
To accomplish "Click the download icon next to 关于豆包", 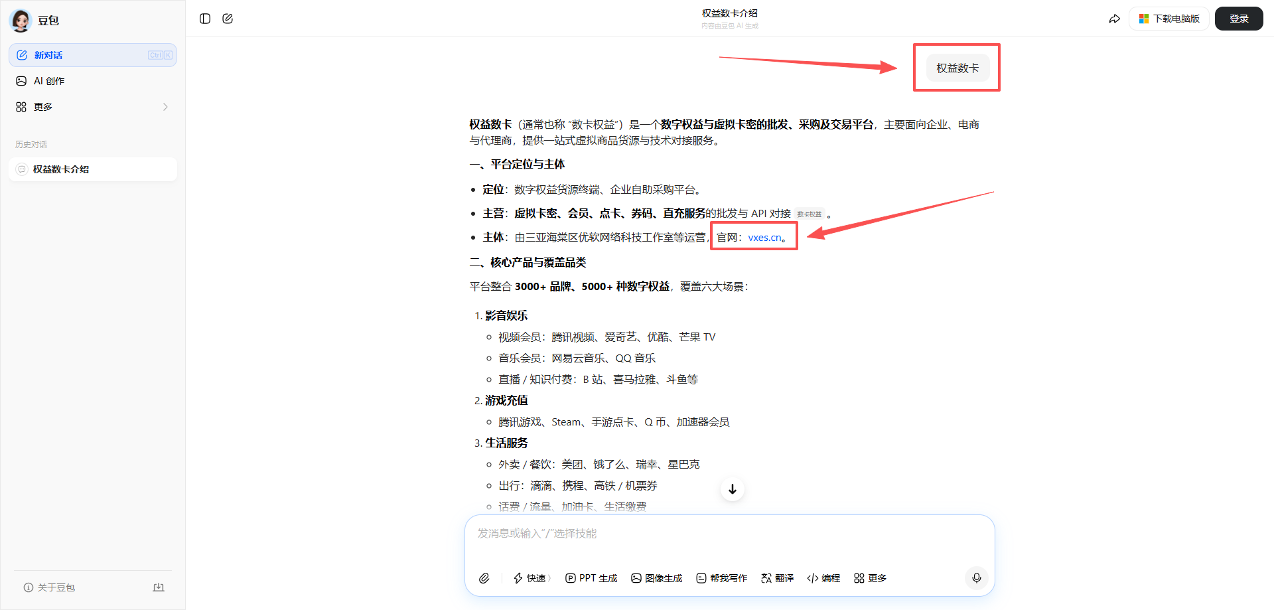I will tap(159, 587).
